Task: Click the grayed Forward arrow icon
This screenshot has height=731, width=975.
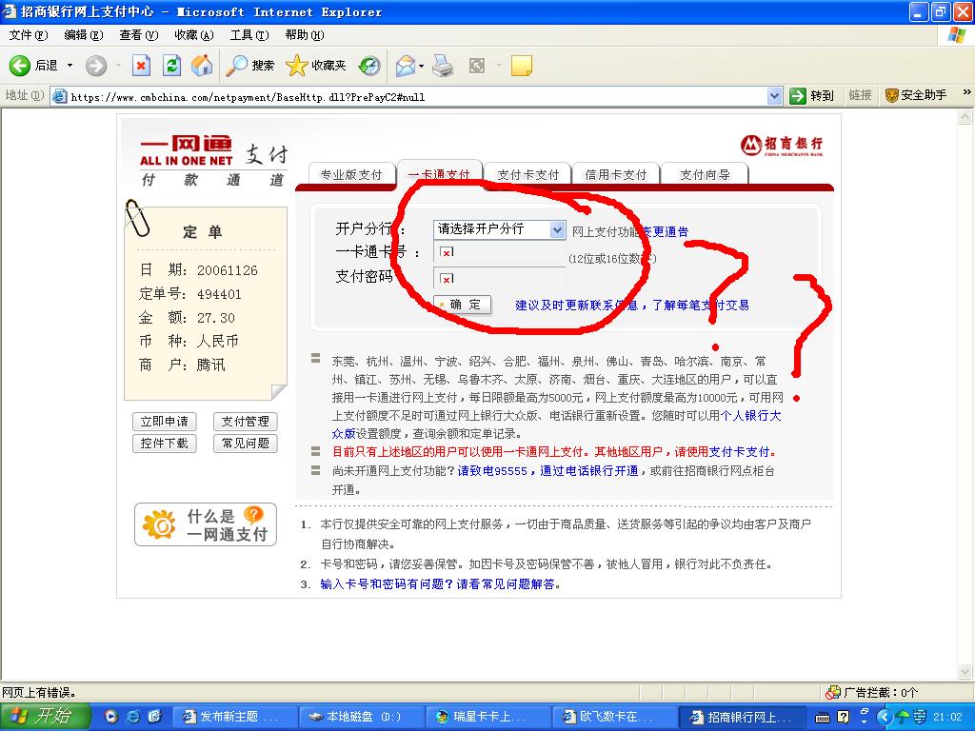Action: coord(96,66)
